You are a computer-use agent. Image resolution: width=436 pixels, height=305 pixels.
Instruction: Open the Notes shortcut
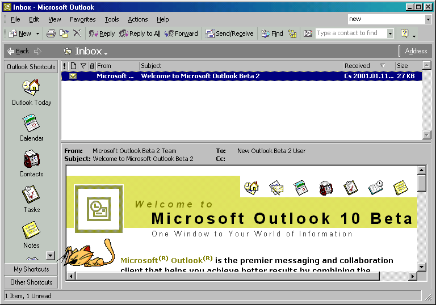click(31, 235)
